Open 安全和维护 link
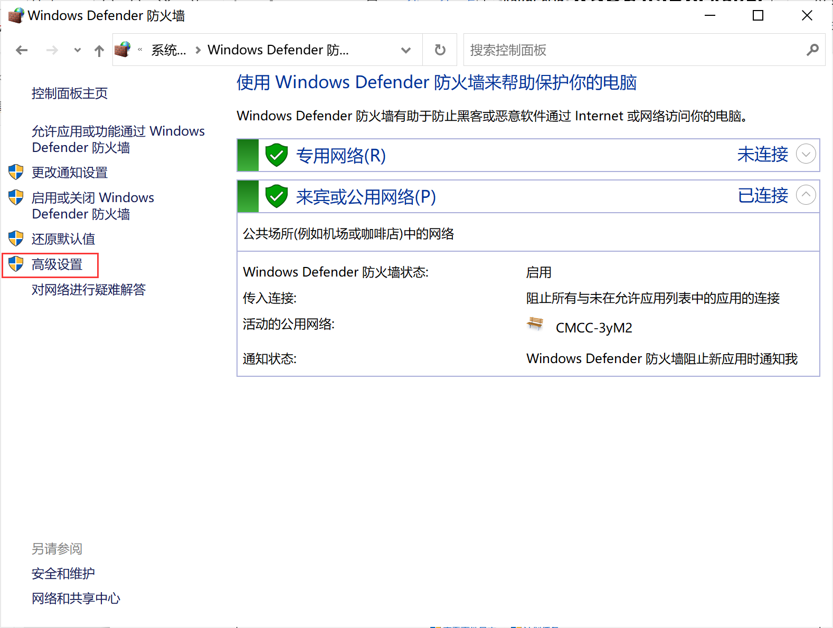The image size is (833, 628). click(63, 573)
